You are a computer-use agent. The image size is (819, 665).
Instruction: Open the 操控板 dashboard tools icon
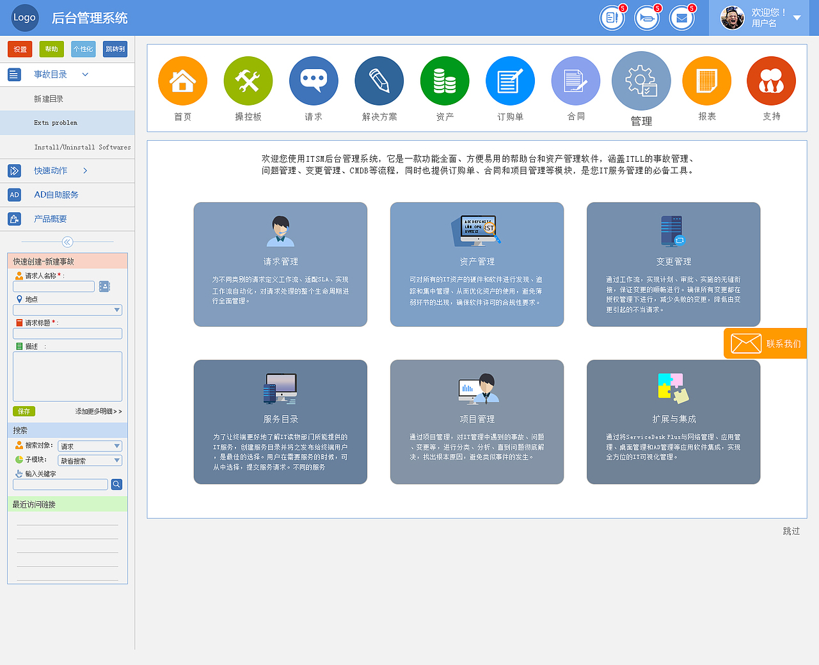[248, 81]
